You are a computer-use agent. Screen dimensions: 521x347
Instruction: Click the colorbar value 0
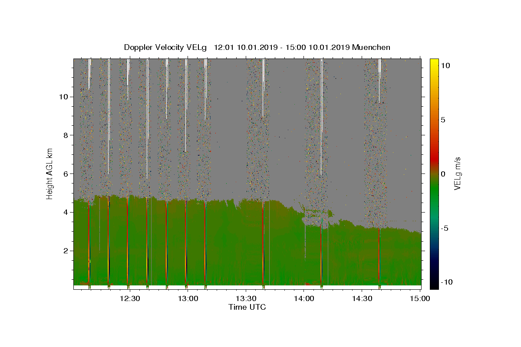point(443,173)
